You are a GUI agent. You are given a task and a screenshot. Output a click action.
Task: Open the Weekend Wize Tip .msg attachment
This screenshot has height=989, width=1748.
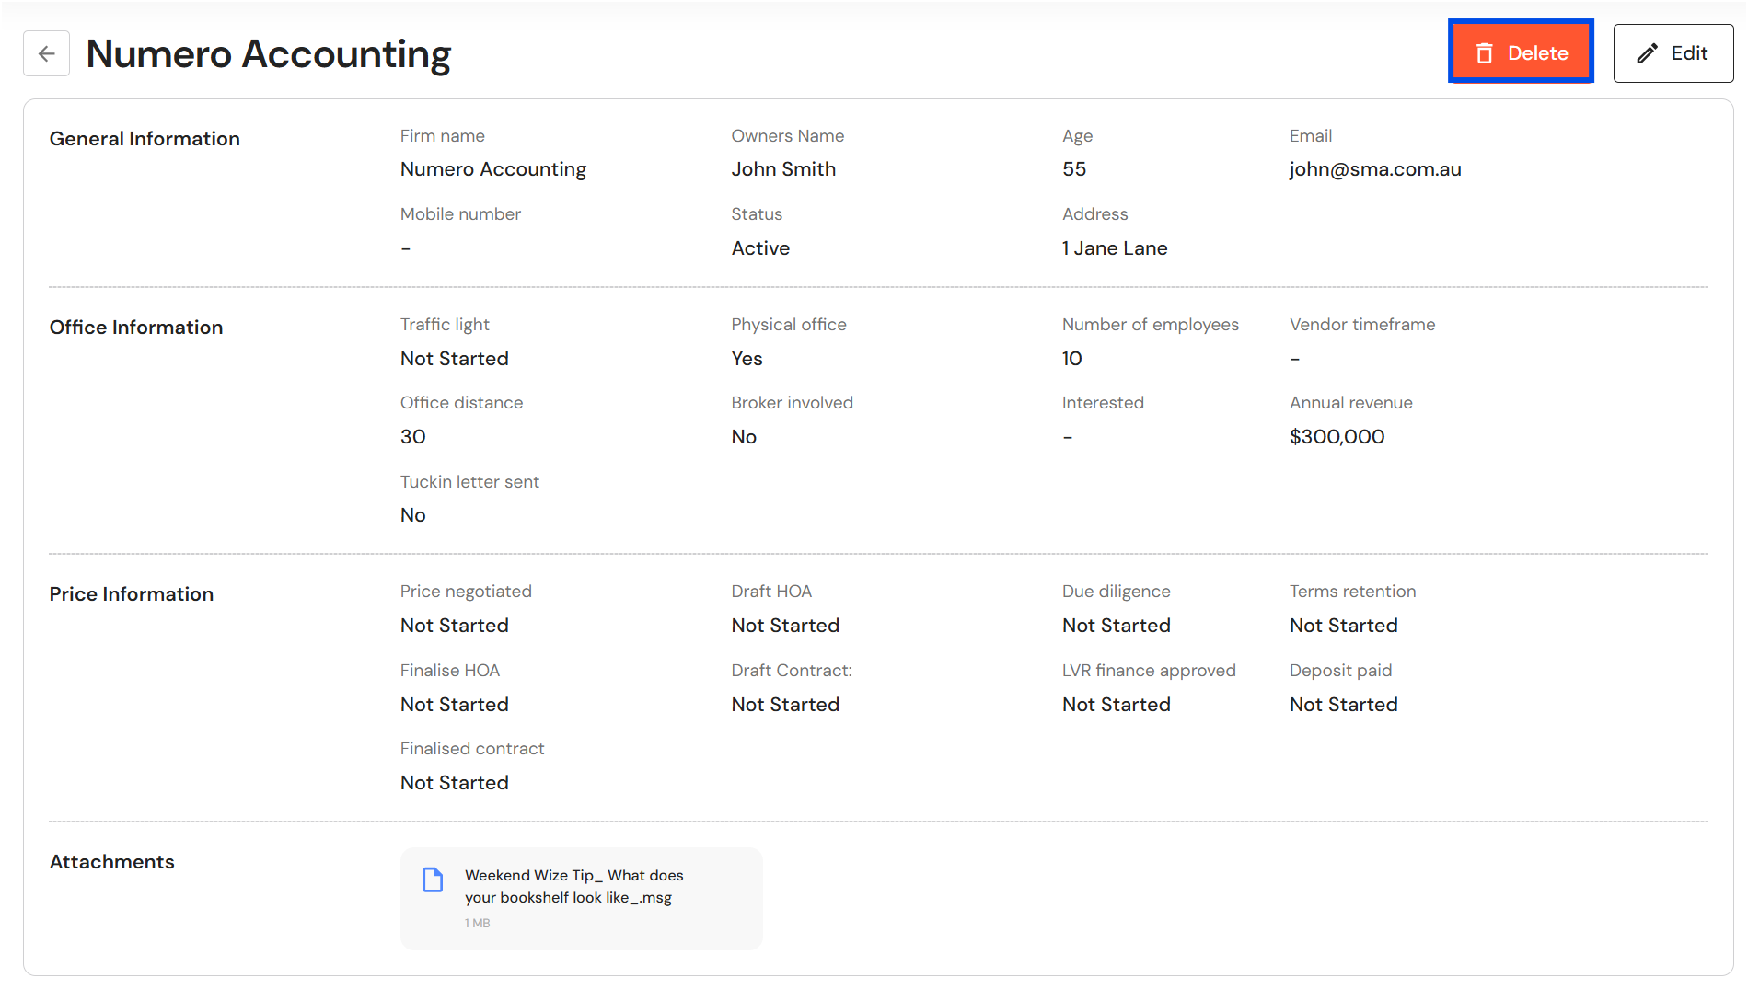[573, 886]
